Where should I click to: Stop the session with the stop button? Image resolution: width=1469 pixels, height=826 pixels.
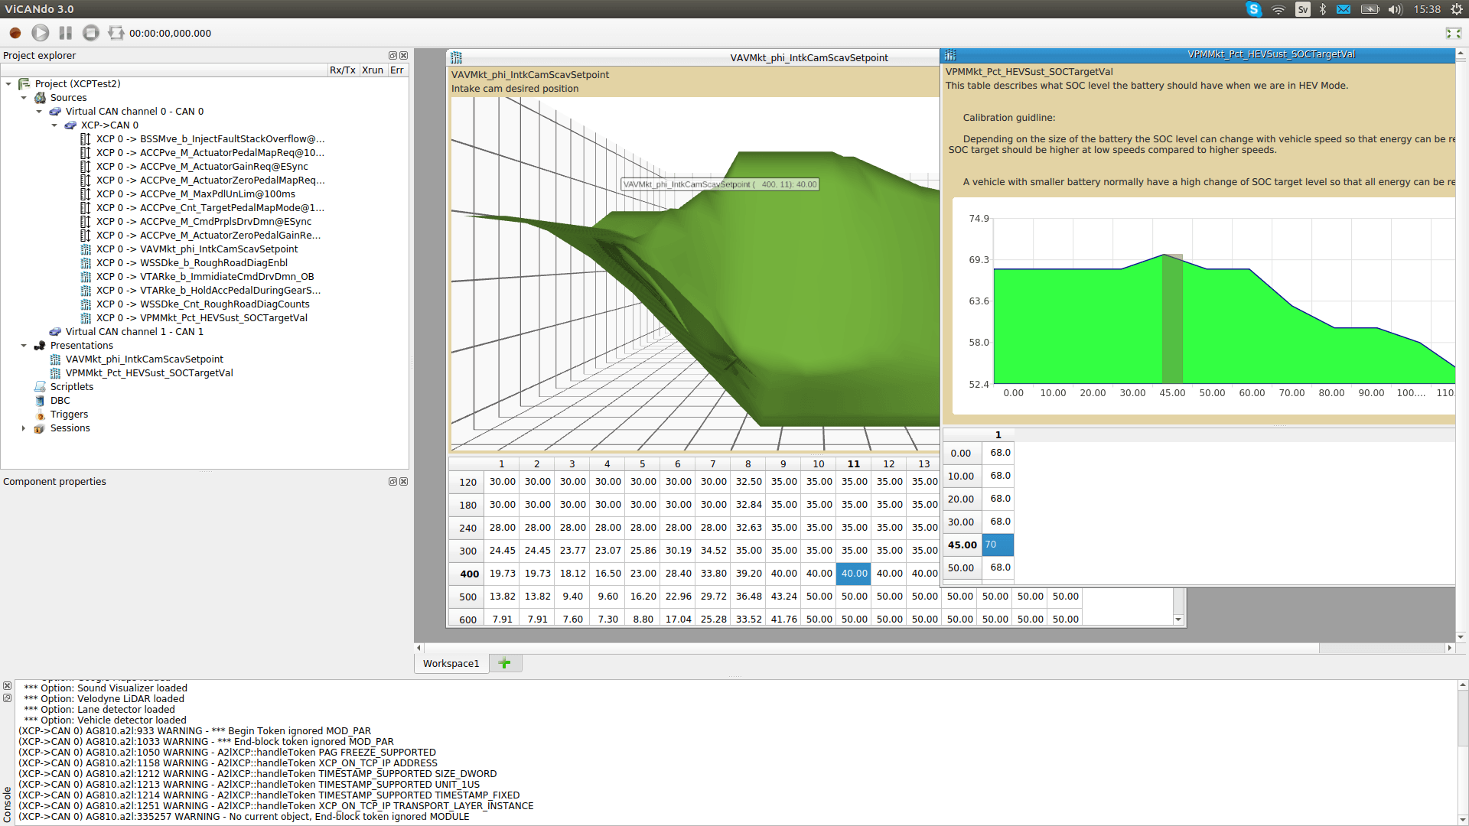(91, 33)
